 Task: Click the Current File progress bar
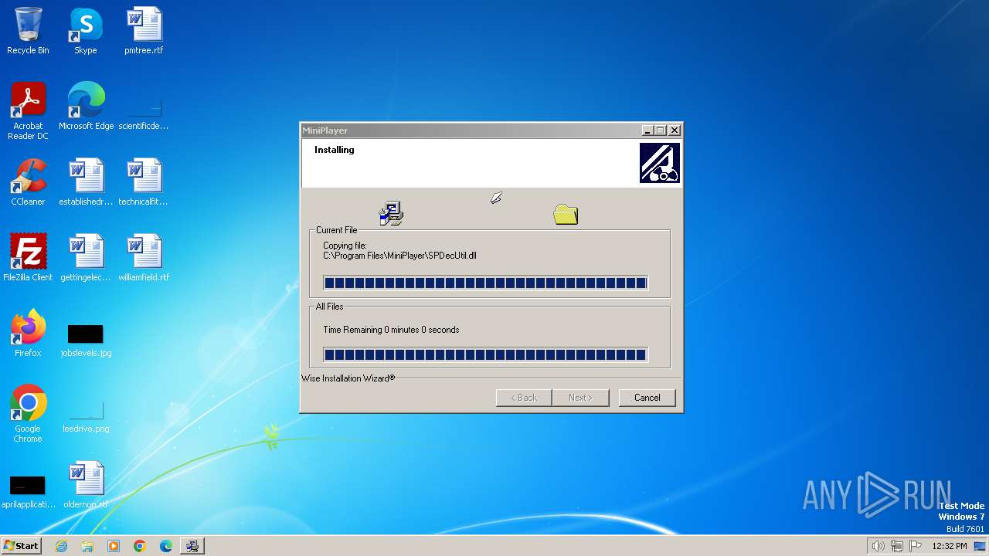pyautogui.click(x=485, y=283)
